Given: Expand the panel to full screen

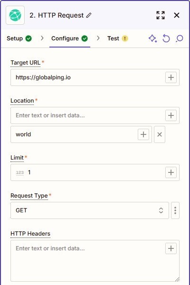Looking at the screenshot, I should coord(161,15).
